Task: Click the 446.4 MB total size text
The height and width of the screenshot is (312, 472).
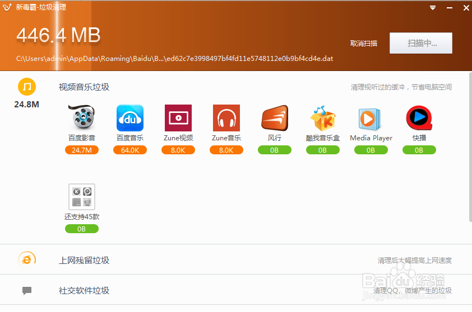Action: tap(58, 35)
